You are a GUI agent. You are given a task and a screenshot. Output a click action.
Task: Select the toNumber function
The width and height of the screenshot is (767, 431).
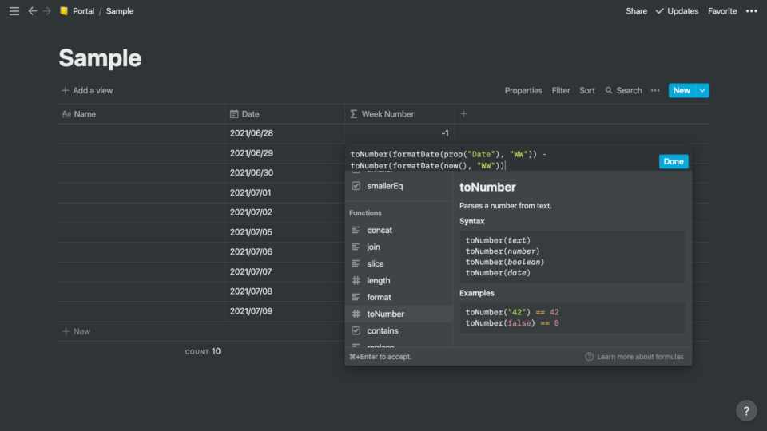399,314
